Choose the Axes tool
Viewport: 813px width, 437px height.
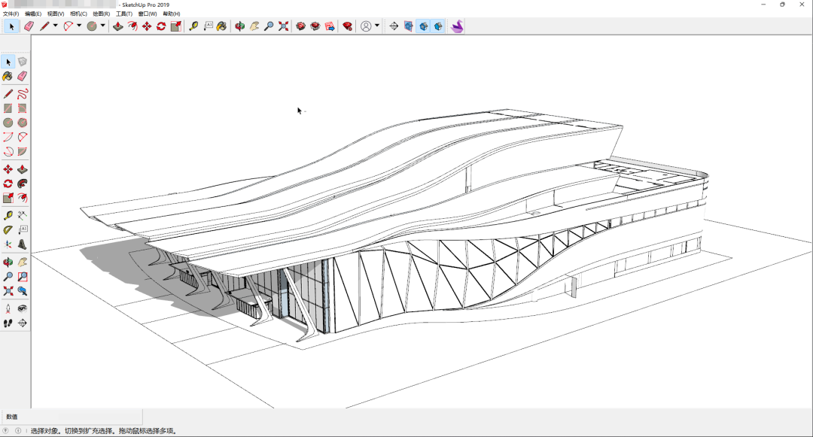tap(8, 244)
